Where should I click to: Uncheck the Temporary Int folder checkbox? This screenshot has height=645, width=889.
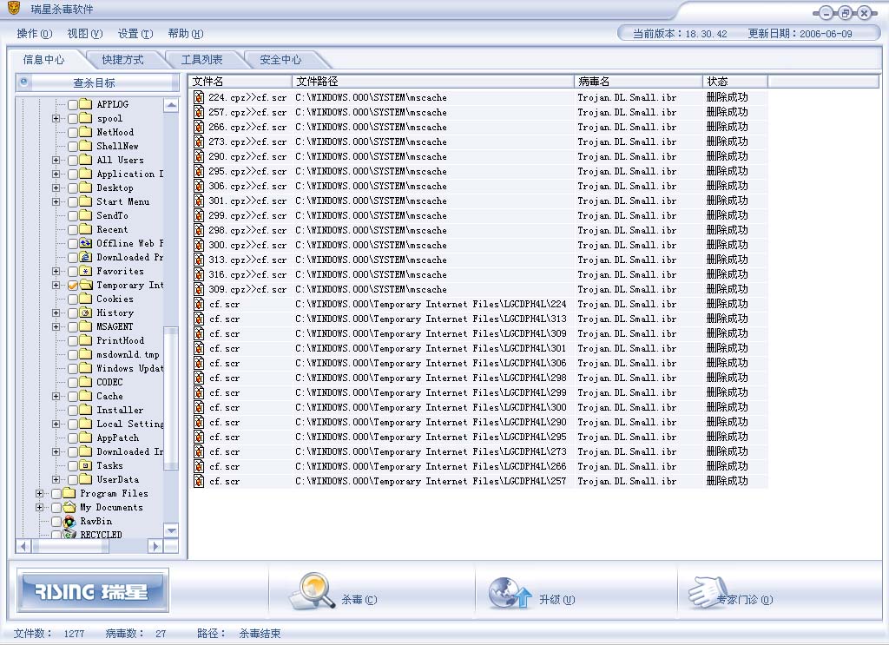pyautogui.click(x=73, y=285)
